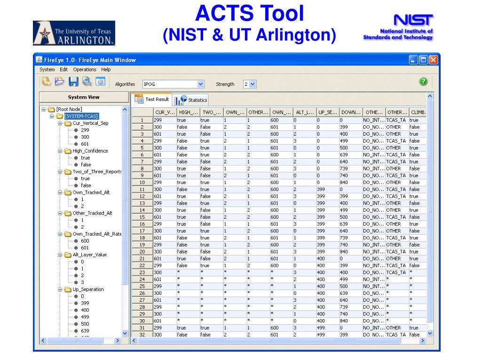Click the system tree's scroll-right arrow
The image size is (481, 360).
(118, 340)
